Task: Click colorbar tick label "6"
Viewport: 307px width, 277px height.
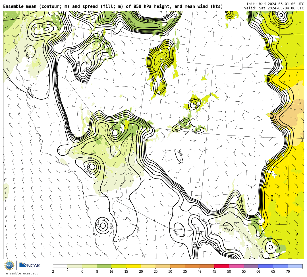Action: (x=82, y=272)
